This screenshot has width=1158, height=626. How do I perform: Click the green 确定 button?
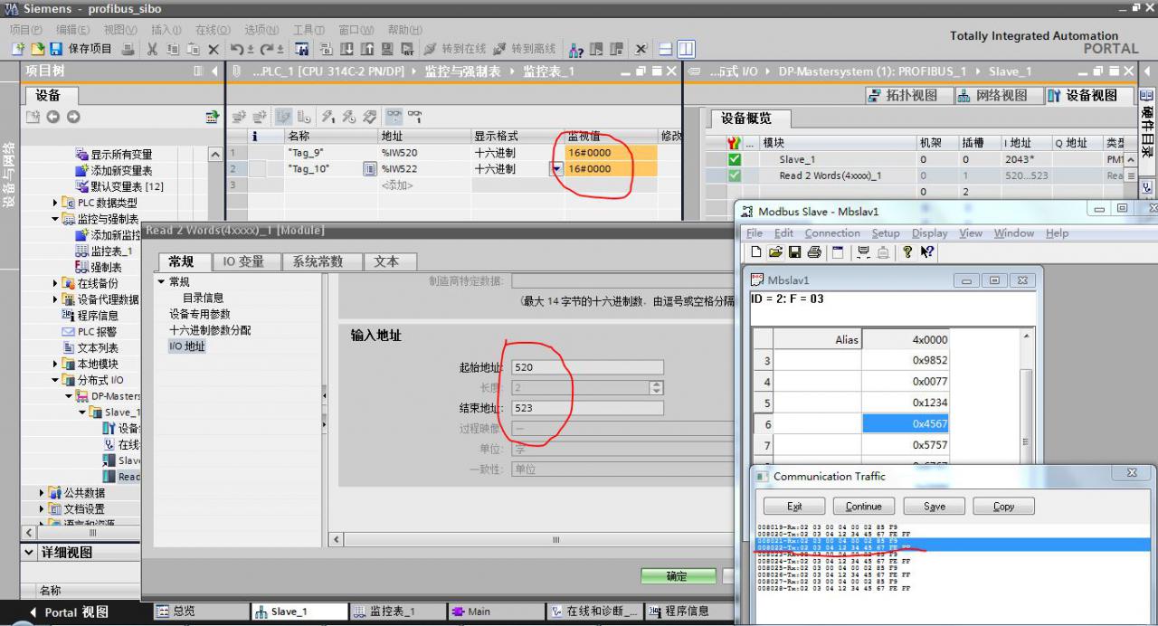pos(678,576)
